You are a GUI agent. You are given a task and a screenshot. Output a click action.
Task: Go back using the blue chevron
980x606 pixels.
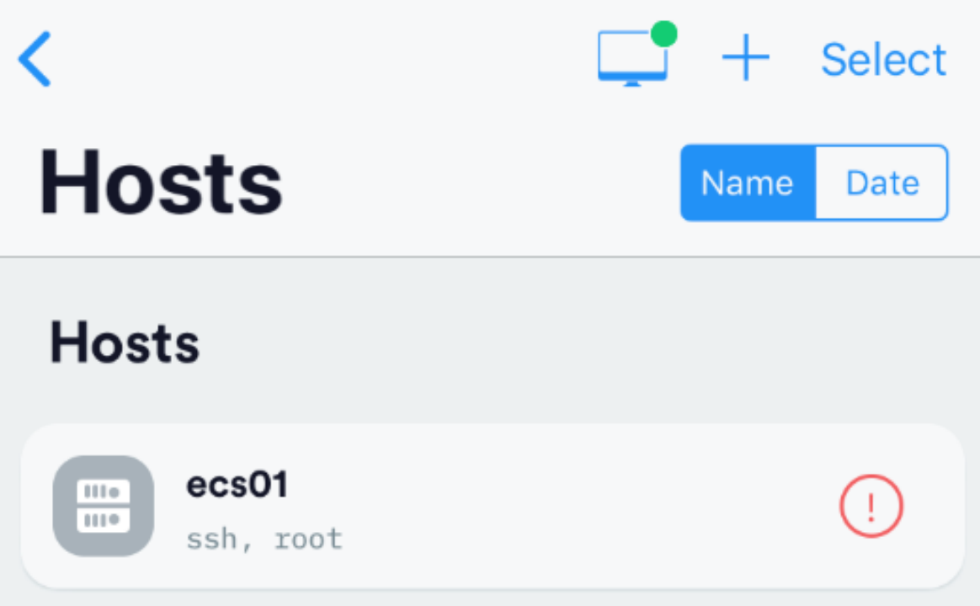click(35, 59)
